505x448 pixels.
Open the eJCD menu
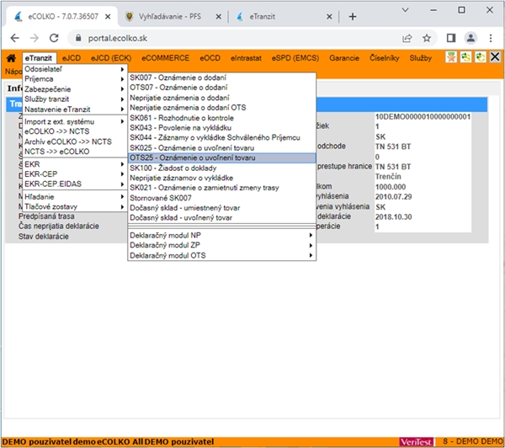pos(72,58)
